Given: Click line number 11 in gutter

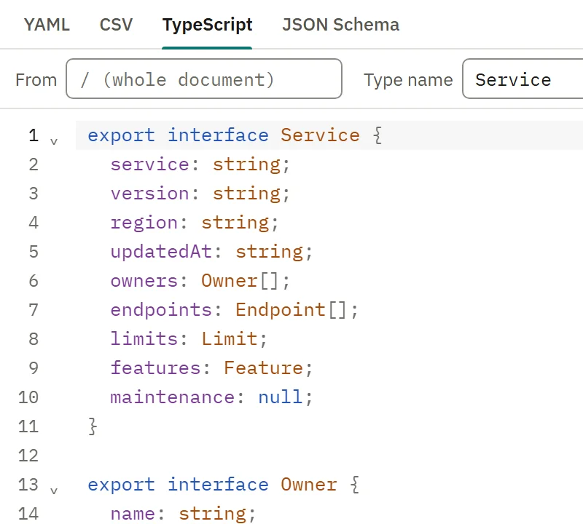Looking at the screenshot, I should pyautogui.click(x=28, y=426).
